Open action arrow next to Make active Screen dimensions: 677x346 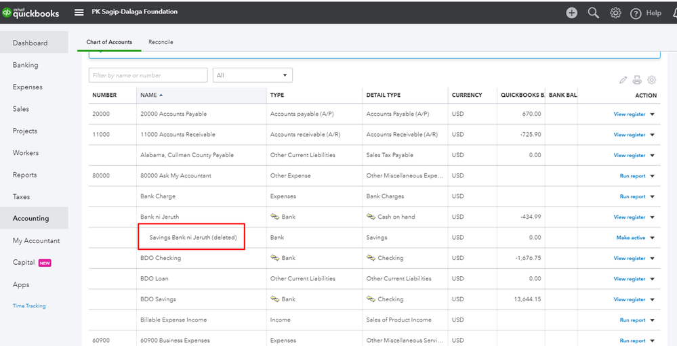point(653,238)
